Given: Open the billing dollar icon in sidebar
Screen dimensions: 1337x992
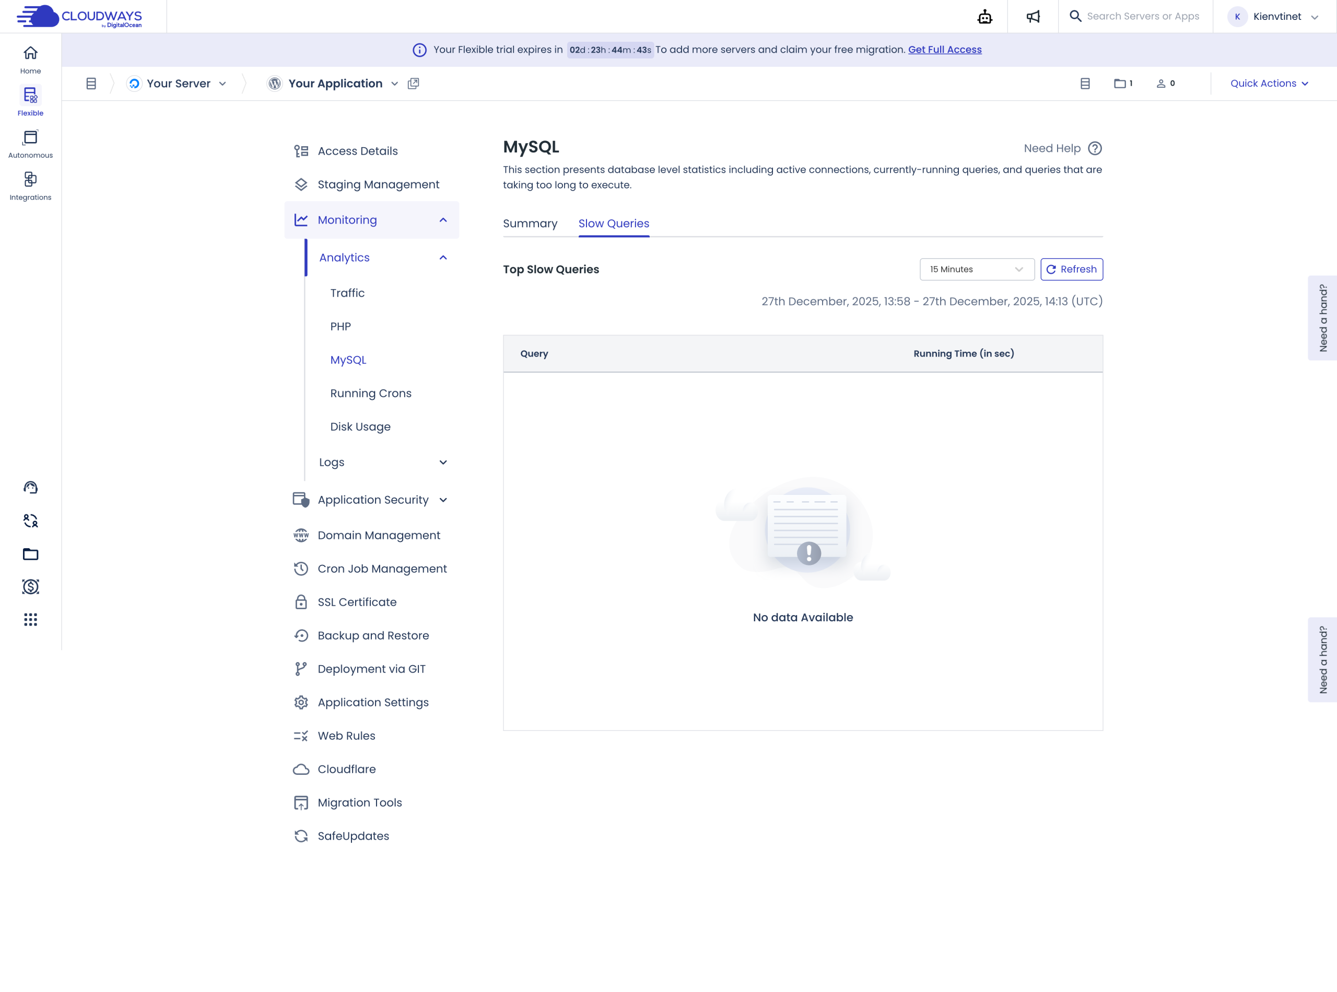Looking at the screenshot, I should 30,587.
